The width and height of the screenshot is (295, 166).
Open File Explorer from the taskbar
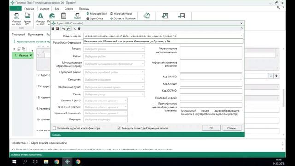click(x=46, y=162)
